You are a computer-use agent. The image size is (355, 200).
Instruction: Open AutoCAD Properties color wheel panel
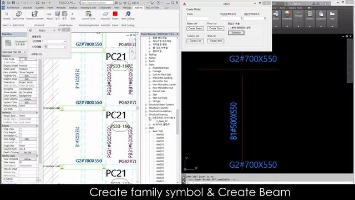[287, 14]
